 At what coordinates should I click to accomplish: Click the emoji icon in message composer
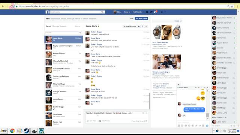[x=147, y=113]
